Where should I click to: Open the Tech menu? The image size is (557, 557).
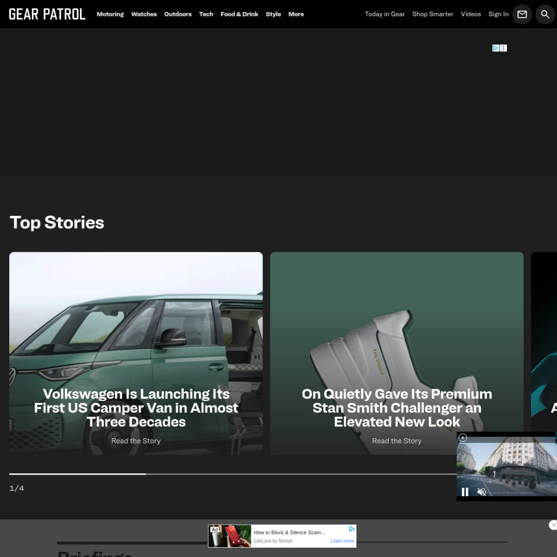[x=206, y=14]
